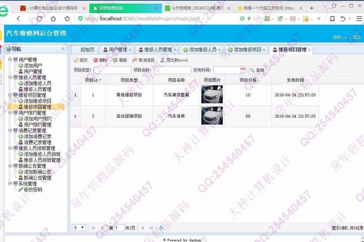Click the browser back arrow
The height and width of the screenshot is (242, 364).
click(18, 19)
